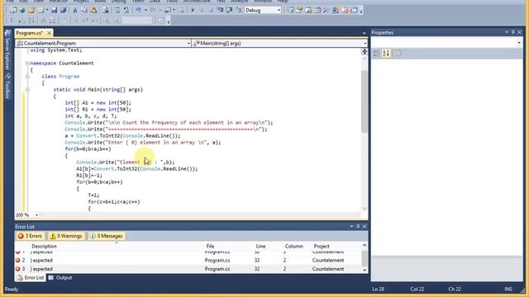
Task: Click the Copy icon in toolbar
Action: tap(84, 10)
